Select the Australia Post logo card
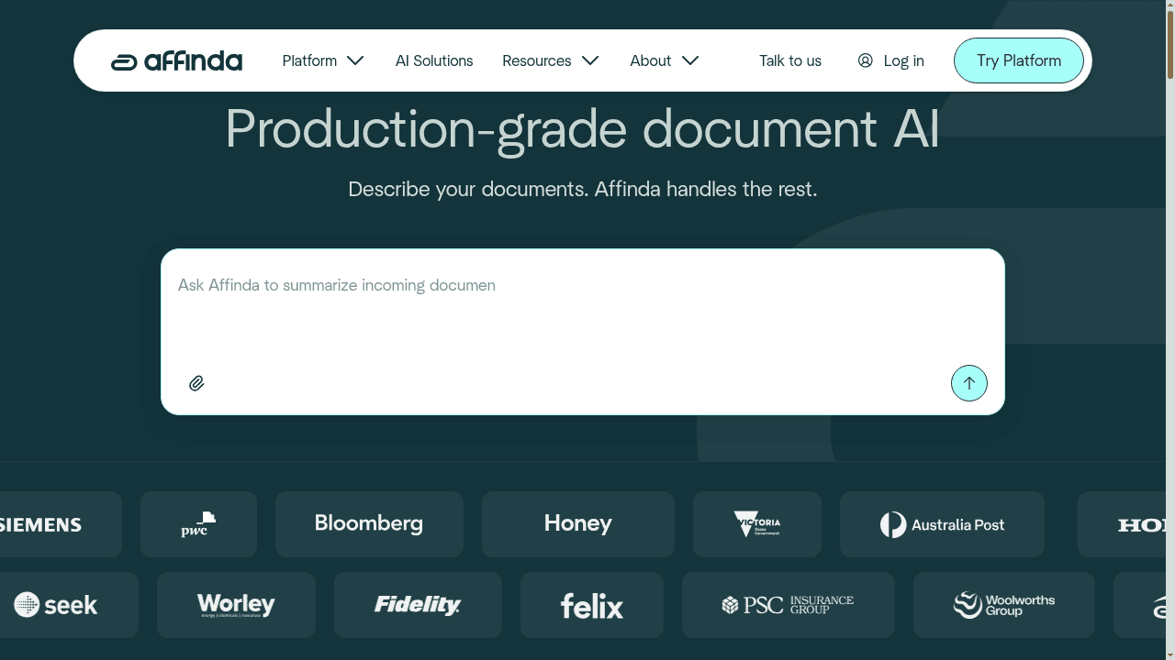 (942, 524)
